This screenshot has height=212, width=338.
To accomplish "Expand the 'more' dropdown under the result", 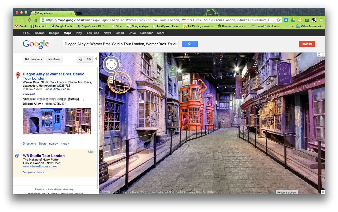I will 65,144.
